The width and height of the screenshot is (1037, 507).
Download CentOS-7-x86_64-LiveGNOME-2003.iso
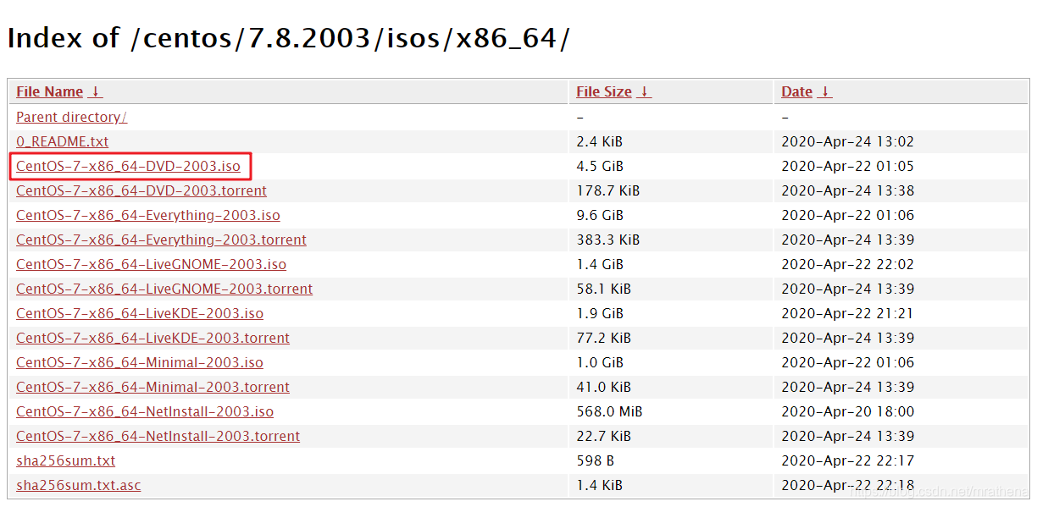click(151, 264)
